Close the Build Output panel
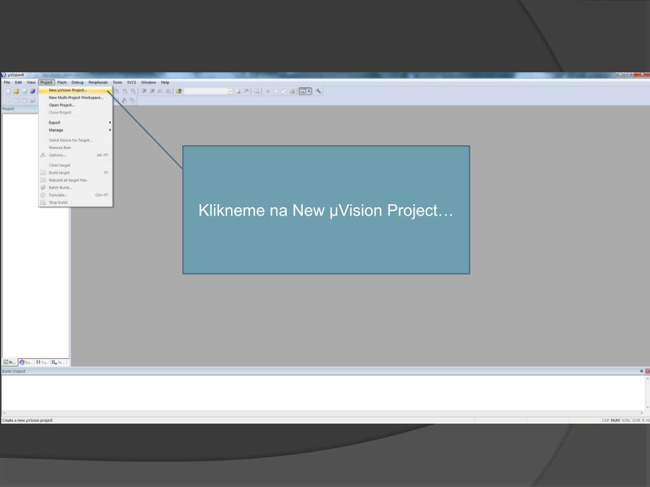 [647, 372]
